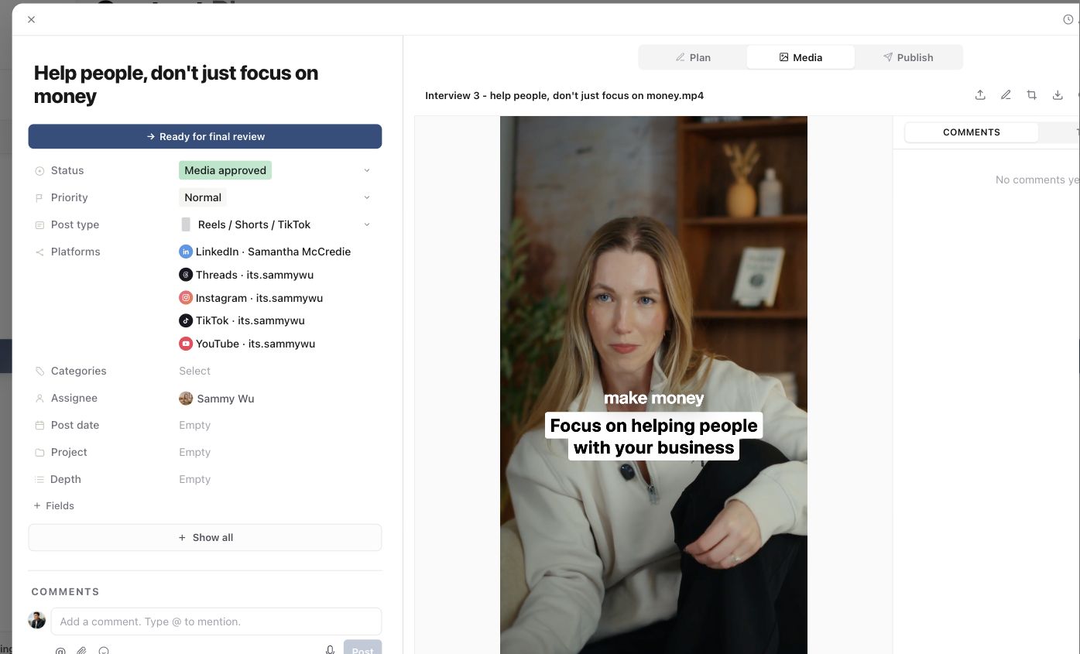Click the pencil edit icon above video
Screen dimensions: 1080x654
(x=1006, y=95)
